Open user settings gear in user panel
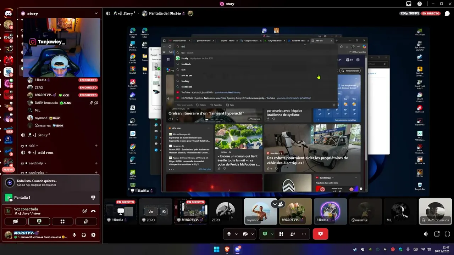The image size is (454, 255). click(x=93, y=235)
